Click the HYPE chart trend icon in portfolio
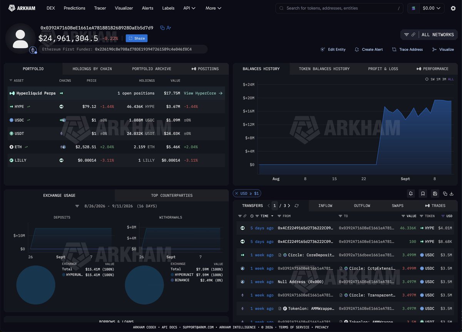 click(x=28, y=106)
